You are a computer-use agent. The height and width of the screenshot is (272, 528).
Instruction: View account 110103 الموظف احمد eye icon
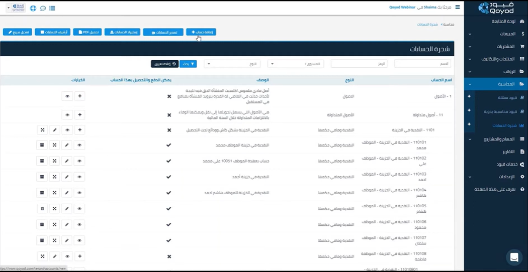click(79, 177)
